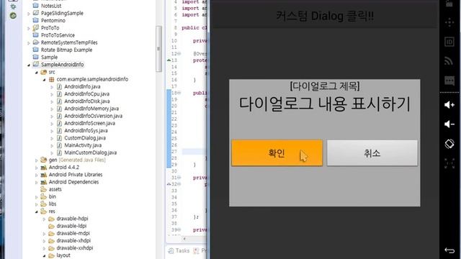Click the green bug debug icon
Image resolution: width=461 pixels, height=259 pixels.
click(x=13, y=6)
